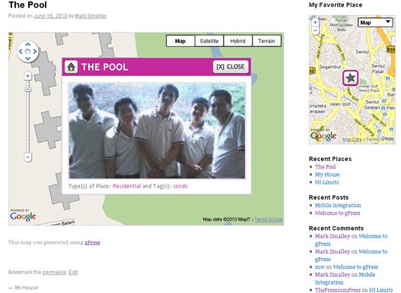Pan the main map downward

click(x=28, y=58)
